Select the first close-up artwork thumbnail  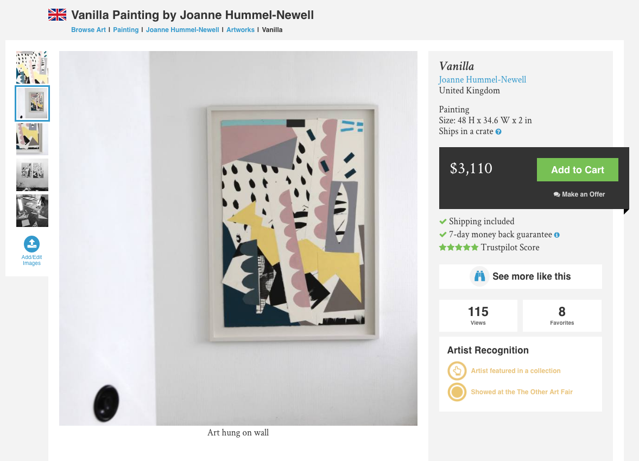pyautogui.click(x=32, y=67)
